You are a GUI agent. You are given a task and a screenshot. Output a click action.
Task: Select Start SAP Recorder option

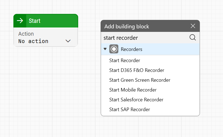pos(130,109)
